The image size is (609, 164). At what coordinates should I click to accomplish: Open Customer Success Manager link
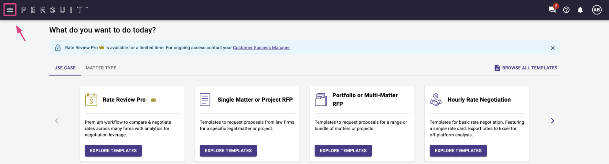tap(261, 48)
